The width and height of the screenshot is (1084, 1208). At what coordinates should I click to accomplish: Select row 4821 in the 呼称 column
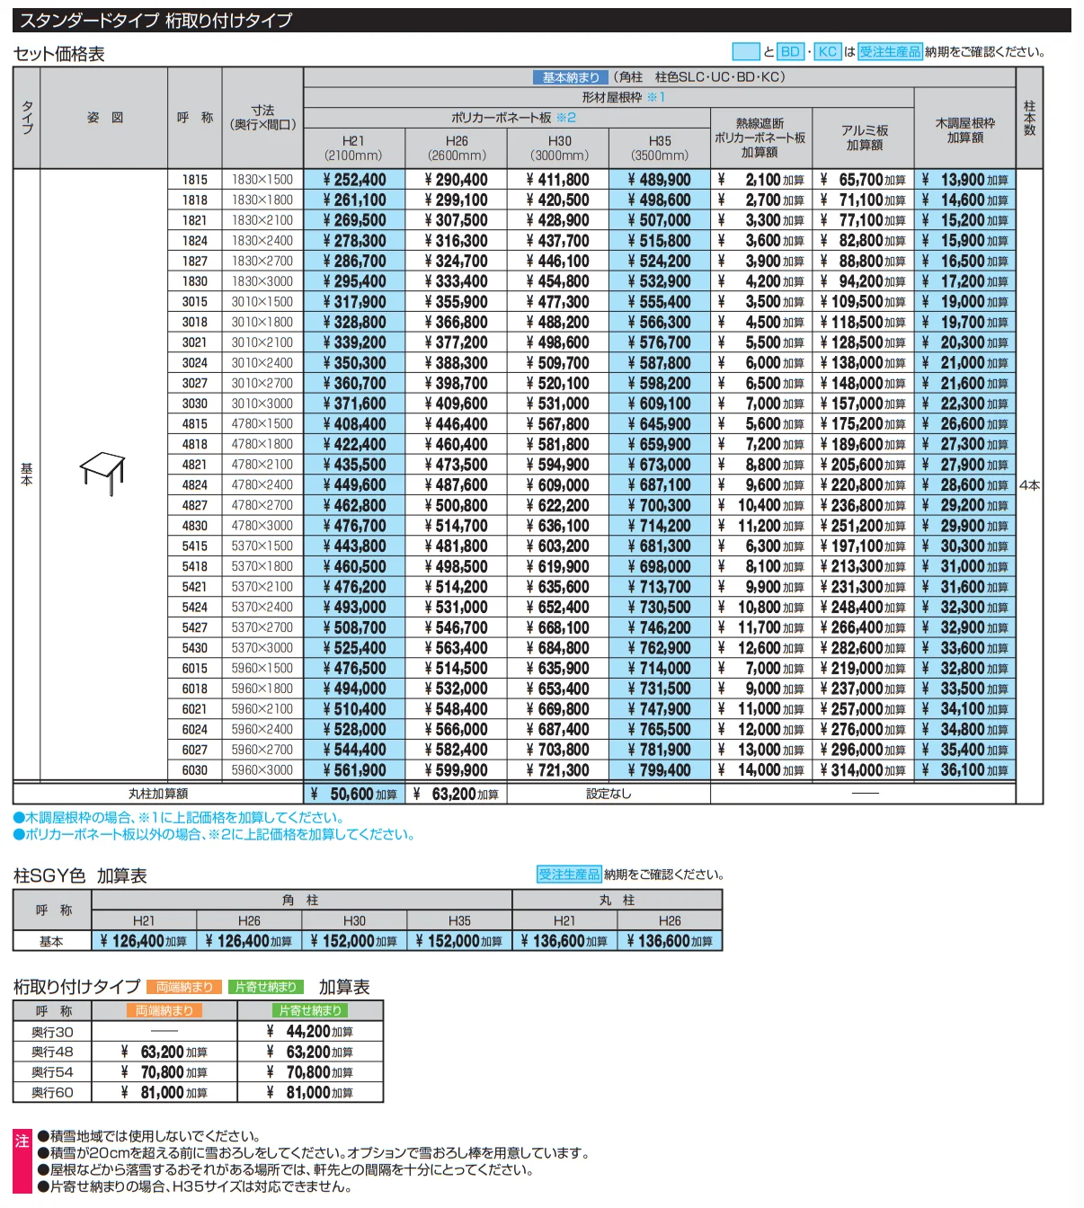click(x=194, y=465)
